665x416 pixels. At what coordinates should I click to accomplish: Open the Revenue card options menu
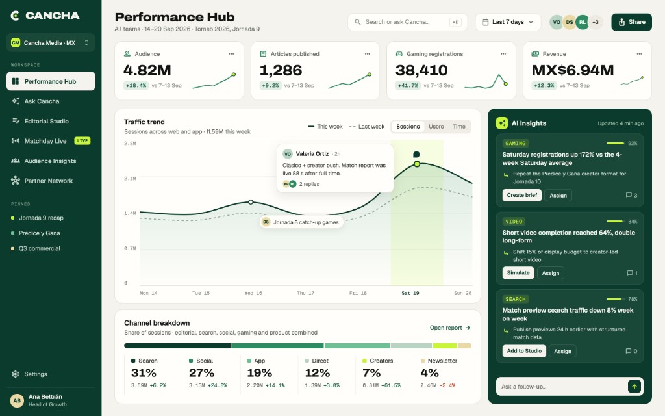click(x=639, y=54)
